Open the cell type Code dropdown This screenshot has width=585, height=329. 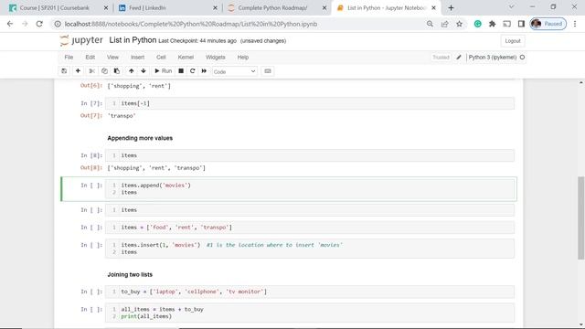(x=234, y=71)
